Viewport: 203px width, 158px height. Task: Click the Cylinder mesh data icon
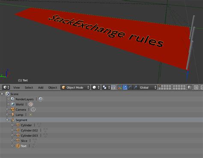tap(39, 125)
